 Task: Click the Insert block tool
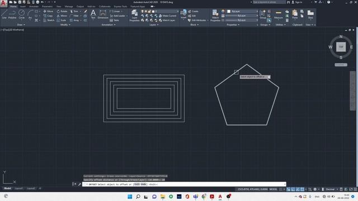(183, 15)
